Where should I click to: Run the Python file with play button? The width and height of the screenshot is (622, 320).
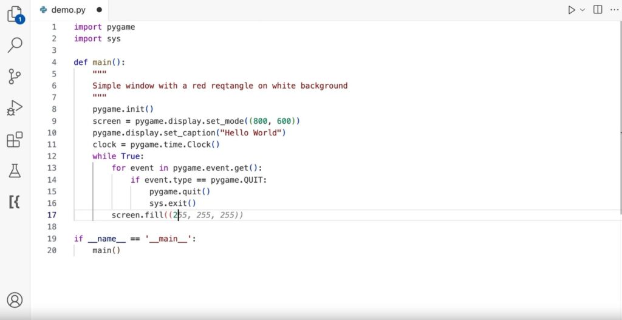point(572,10)
